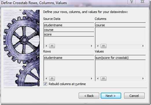Go to next wizard step
151x105 pixels.
click(111, 96)
